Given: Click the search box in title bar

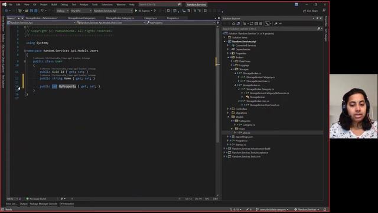Looking at the screenshot, I should [160, 5].
